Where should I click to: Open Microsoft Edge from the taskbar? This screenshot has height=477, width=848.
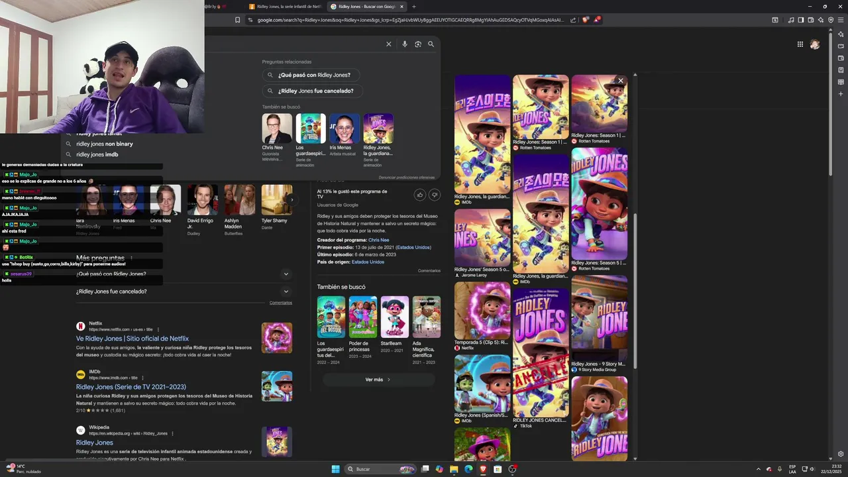coord(468,469)
